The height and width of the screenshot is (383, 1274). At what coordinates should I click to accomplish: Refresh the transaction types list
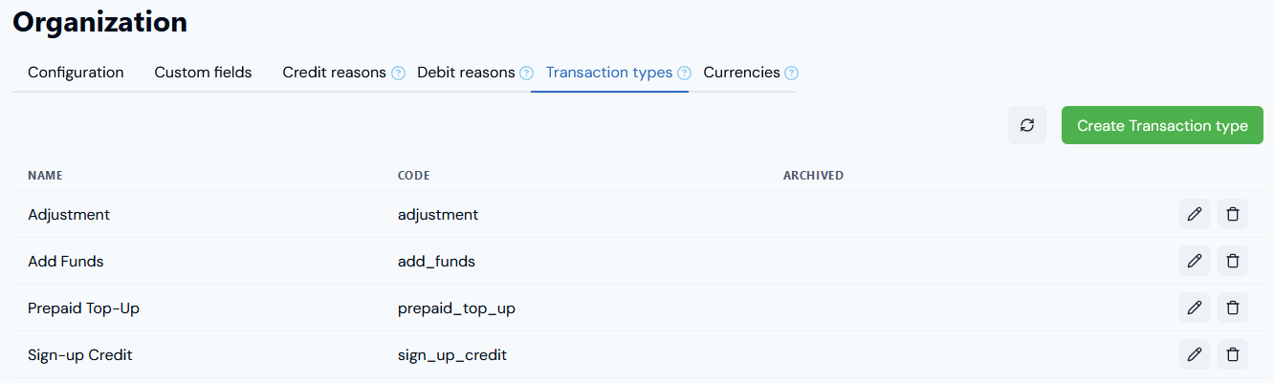(x=1027, y=125)
